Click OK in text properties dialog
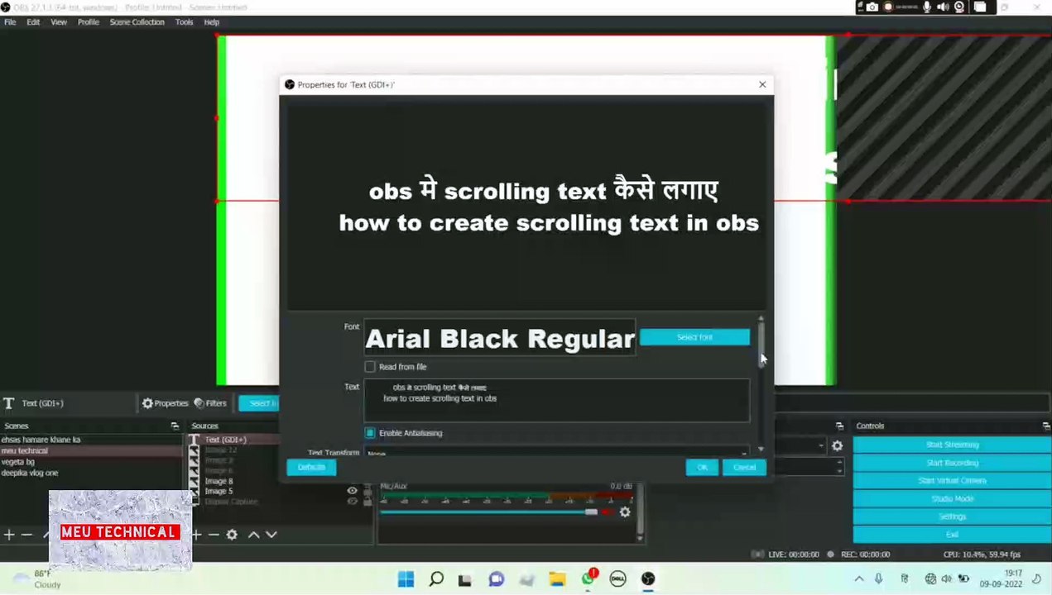1052x595 pixels. tap(702, 468)
